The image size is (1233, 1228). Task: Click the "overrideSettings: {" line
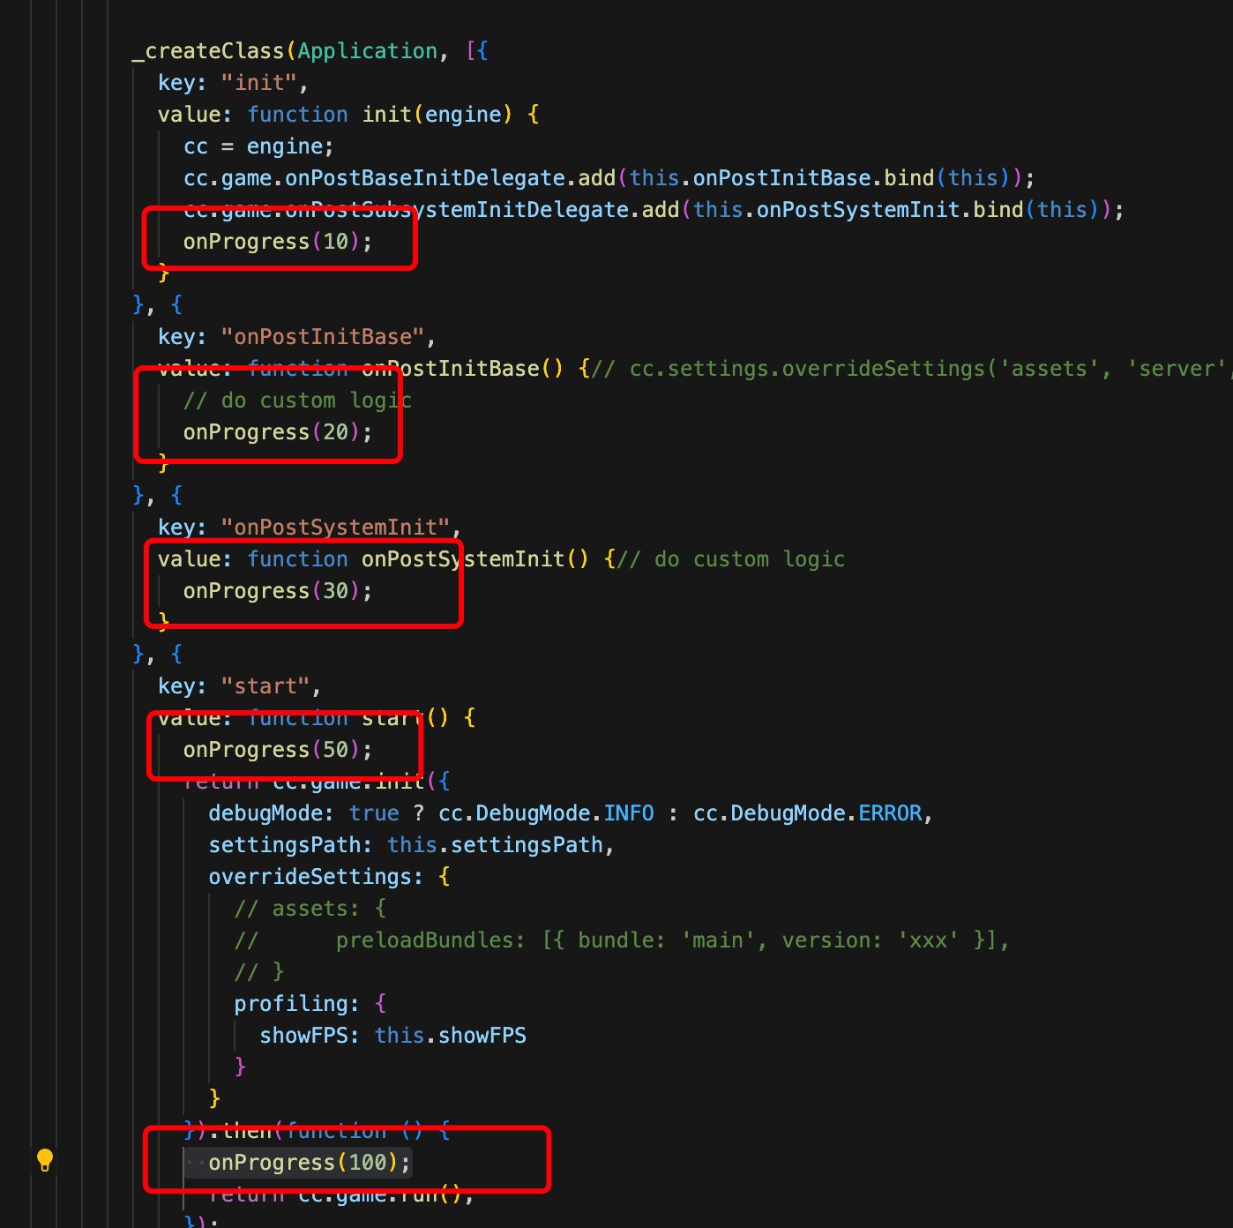pos(330,877)
